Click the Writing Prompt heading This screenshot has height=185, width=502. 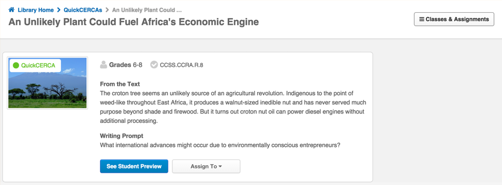tap(122, 135)
